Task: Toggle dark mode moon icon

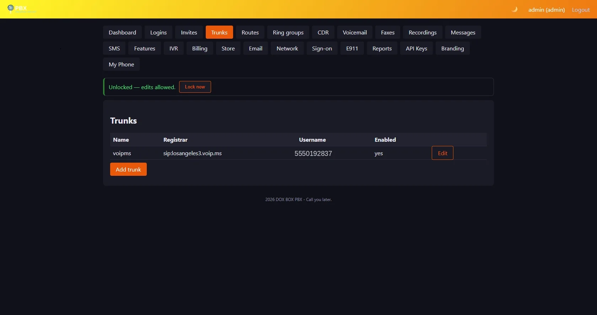Action: 514,10
